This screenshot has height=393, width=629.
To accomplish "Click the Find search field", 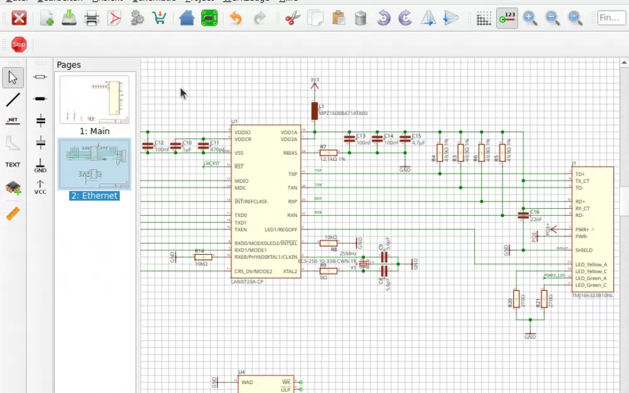I will (611, 18).
